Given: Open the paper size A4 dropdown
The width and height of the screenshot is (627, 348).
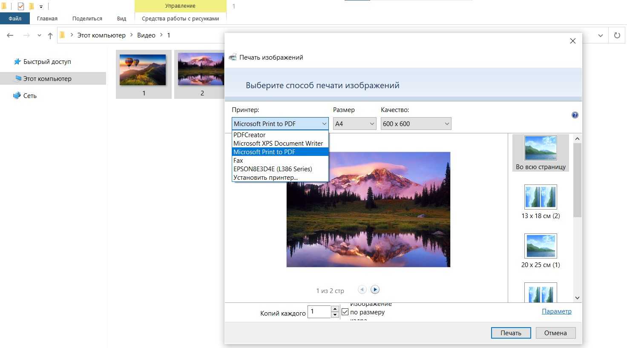Looking at the screenshot, I should [354, 124].
